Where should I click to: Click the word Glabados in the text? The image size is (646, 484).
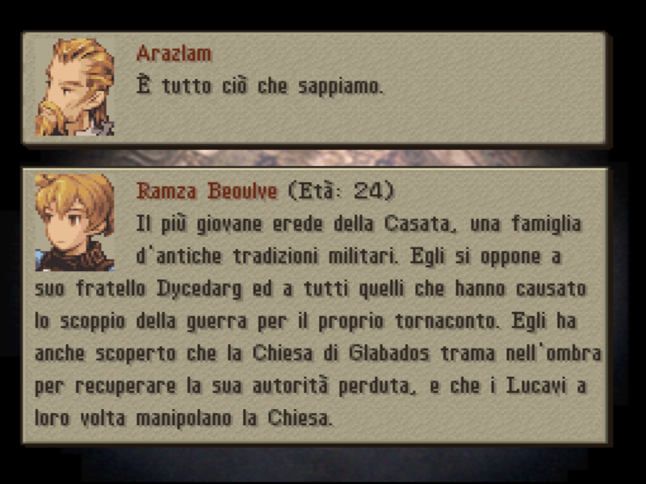coord(389,353)
